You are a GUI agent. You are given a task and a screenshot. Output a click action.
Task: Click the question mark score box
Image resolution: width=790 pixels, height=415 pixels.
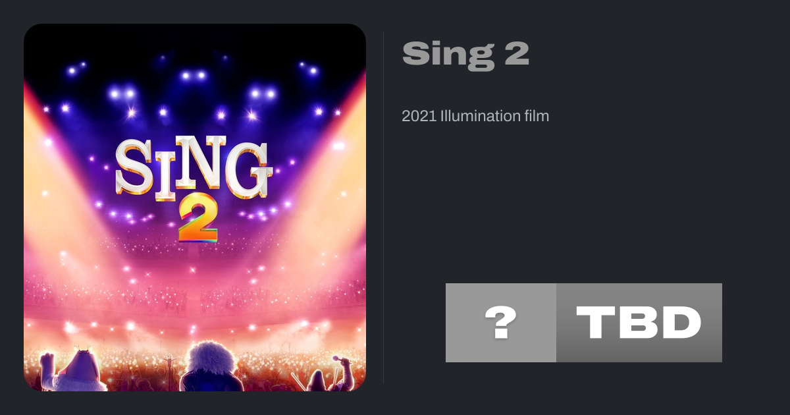tap(500, 323)
